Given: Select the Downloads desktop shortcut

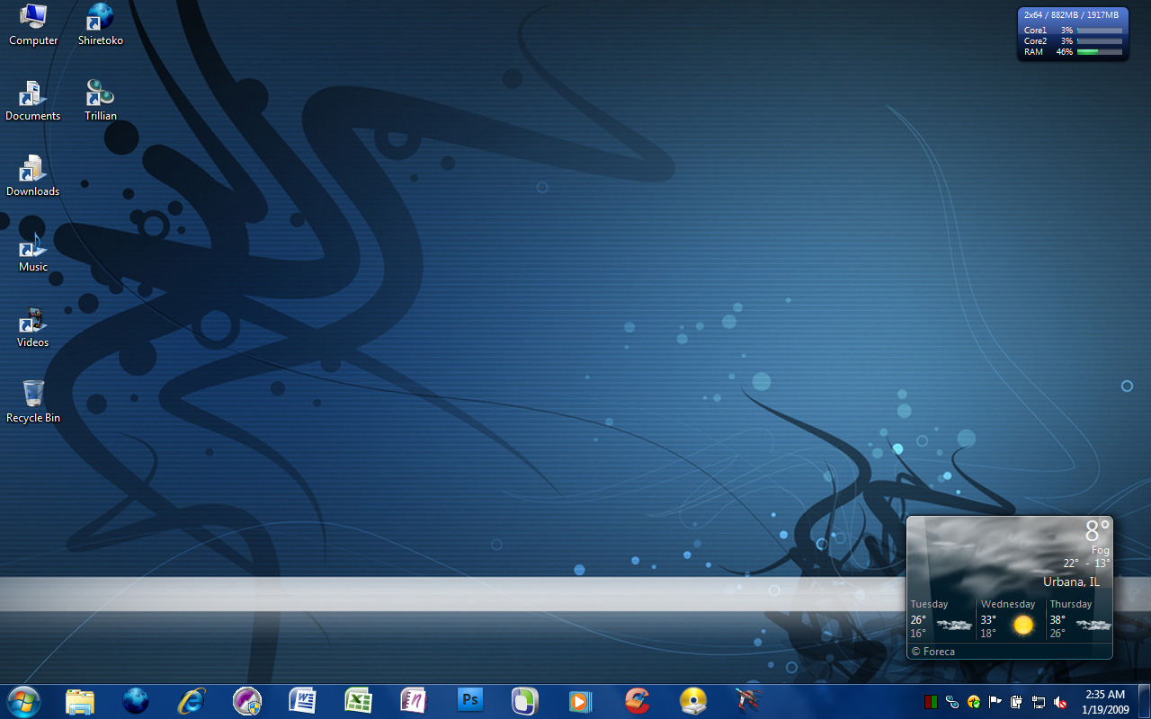Looking at the screenshot, I should [x=33, y=175].
